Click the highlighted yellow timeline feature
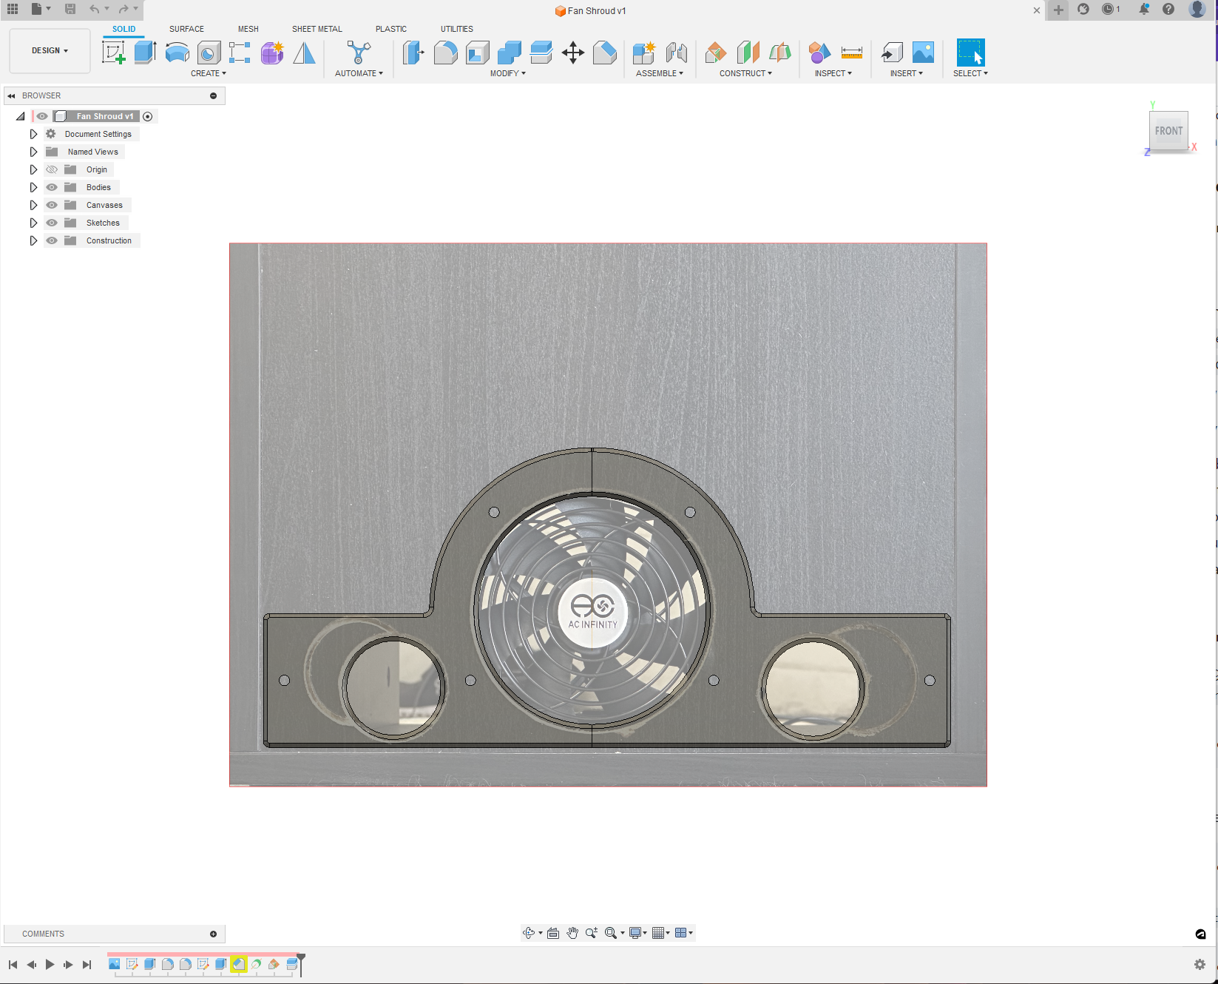The height and width of the screenshot is (984, 1218). (x=238, y=964)
